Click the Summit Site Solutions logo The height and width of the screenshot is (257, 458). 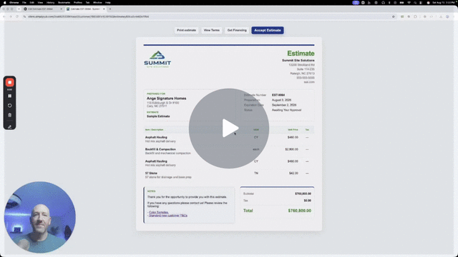point(157,59)
